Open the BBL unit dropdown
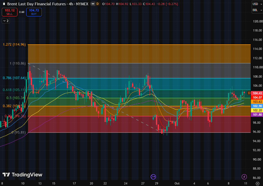 point(257,10)
